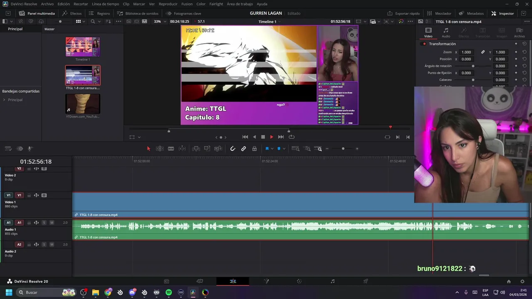
Task: Switch to the inspector Archivo tab
Action: (520, 33)
